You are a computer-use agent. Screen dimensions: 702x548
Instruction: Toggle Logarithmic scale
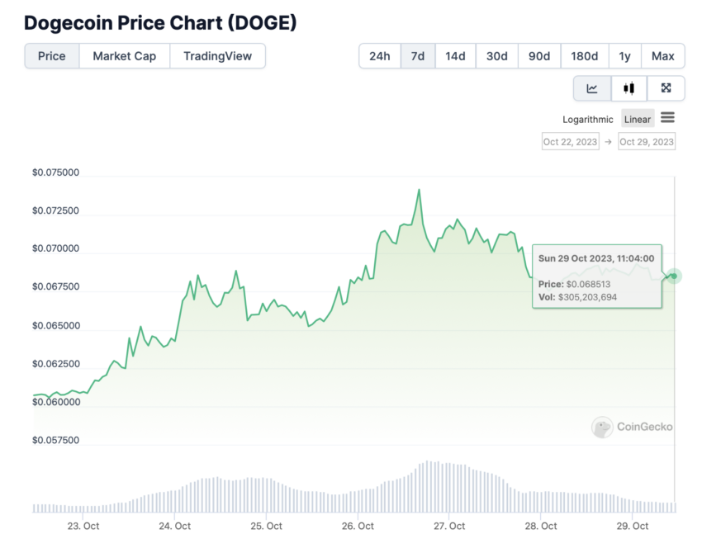(587, 120)
